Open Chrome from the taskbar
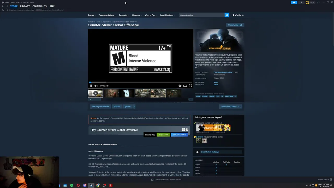Image resolution: width=334 pixels, height=188 pixels. 98,185
